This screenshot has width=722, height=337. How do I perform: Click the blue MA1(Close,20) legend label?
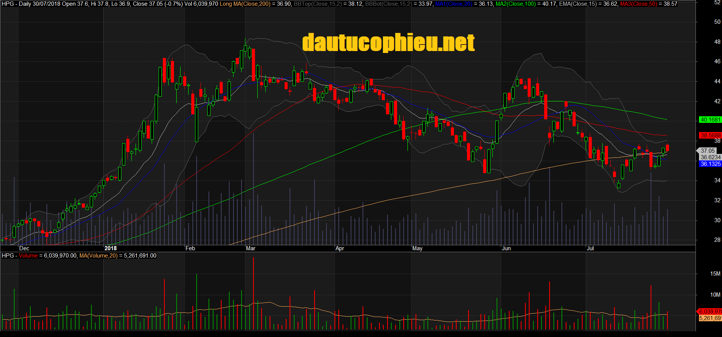pos(454,4)
